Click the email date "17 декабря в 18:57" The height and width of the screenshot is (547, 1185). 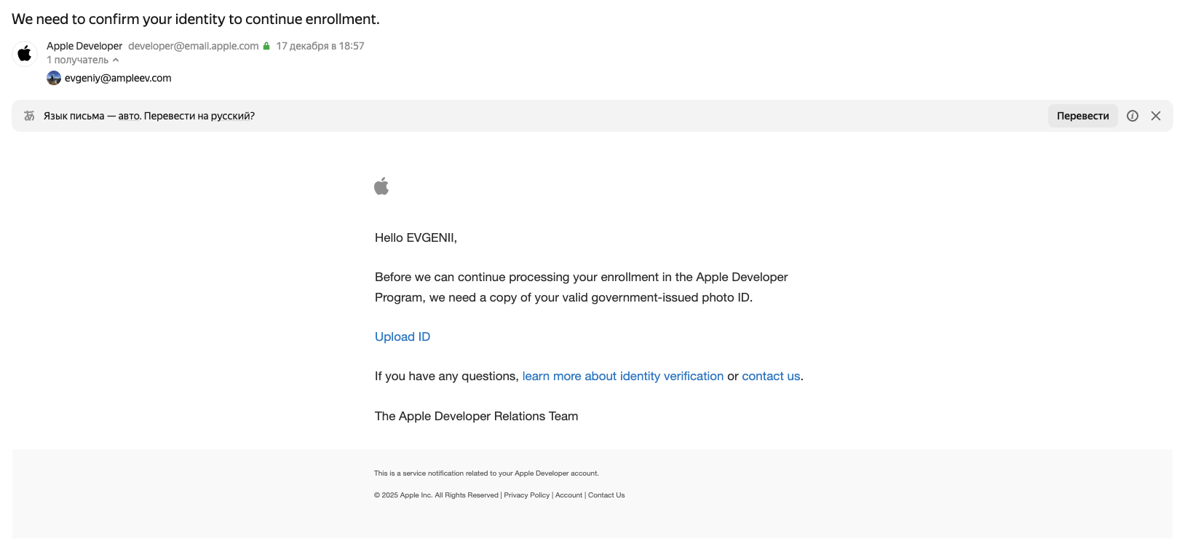click(x=320, y=46)
